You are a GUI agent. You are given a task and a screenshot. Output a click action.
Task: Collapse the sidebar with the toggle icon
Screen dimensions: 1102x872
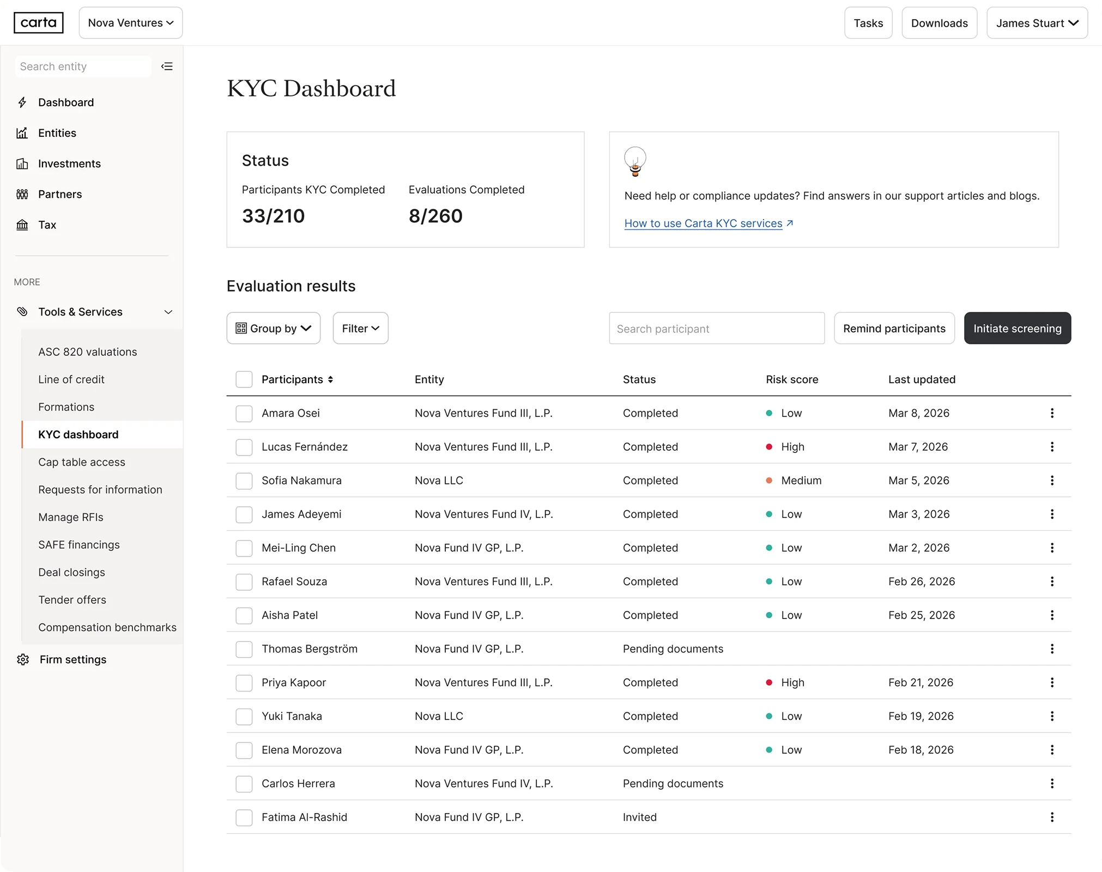tap(167, 66)
